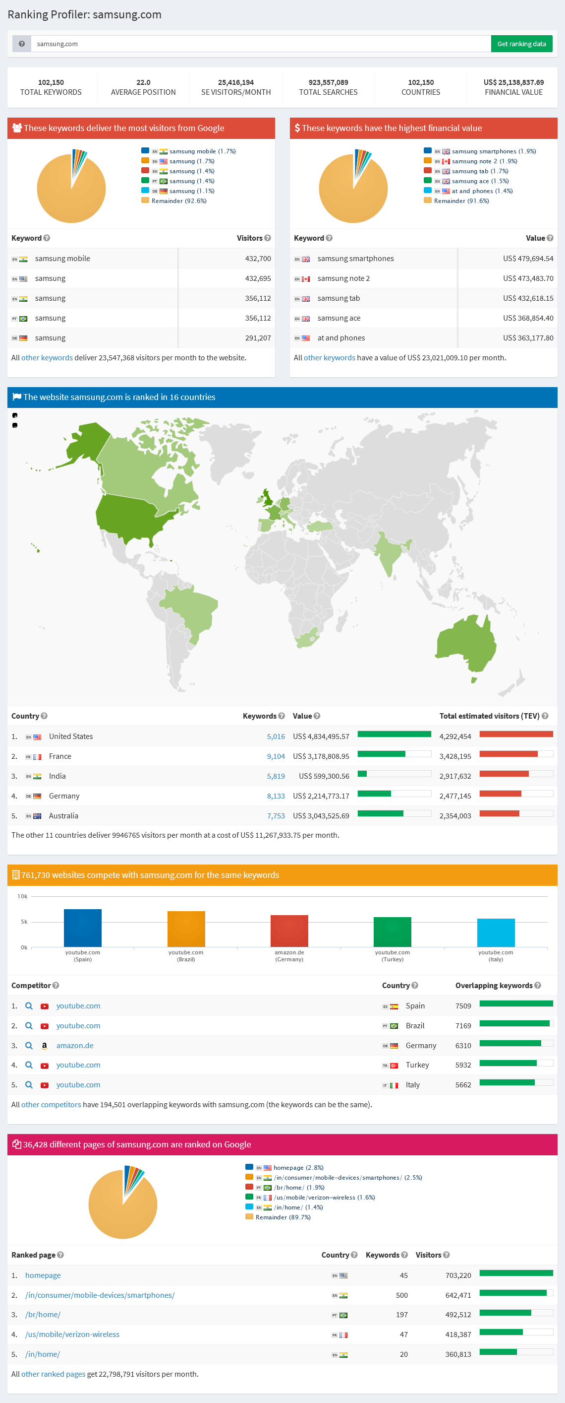Click the 703,220 visitors value for homepage

(x=458, y=1275)
